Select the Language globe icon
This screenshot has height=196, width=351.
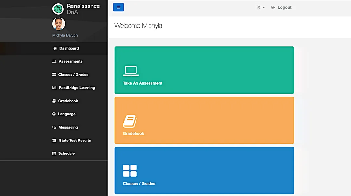click(55, 114)
